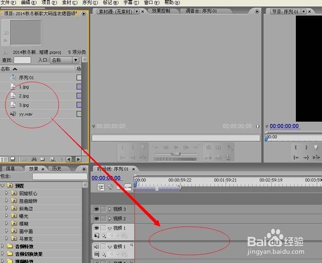Collapse the 预置 effects folder
The width and height of the screenshot is (322, 263).
[x=2, y=186]
